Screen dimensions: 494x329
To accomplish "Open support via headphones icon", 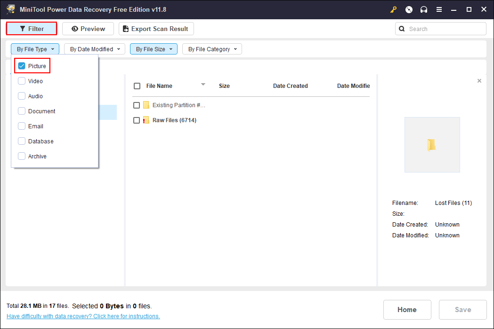I will (x=424, y=9).
